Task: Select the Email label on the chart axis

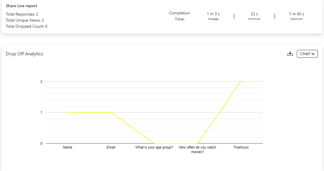Action: tap(111, 147)
